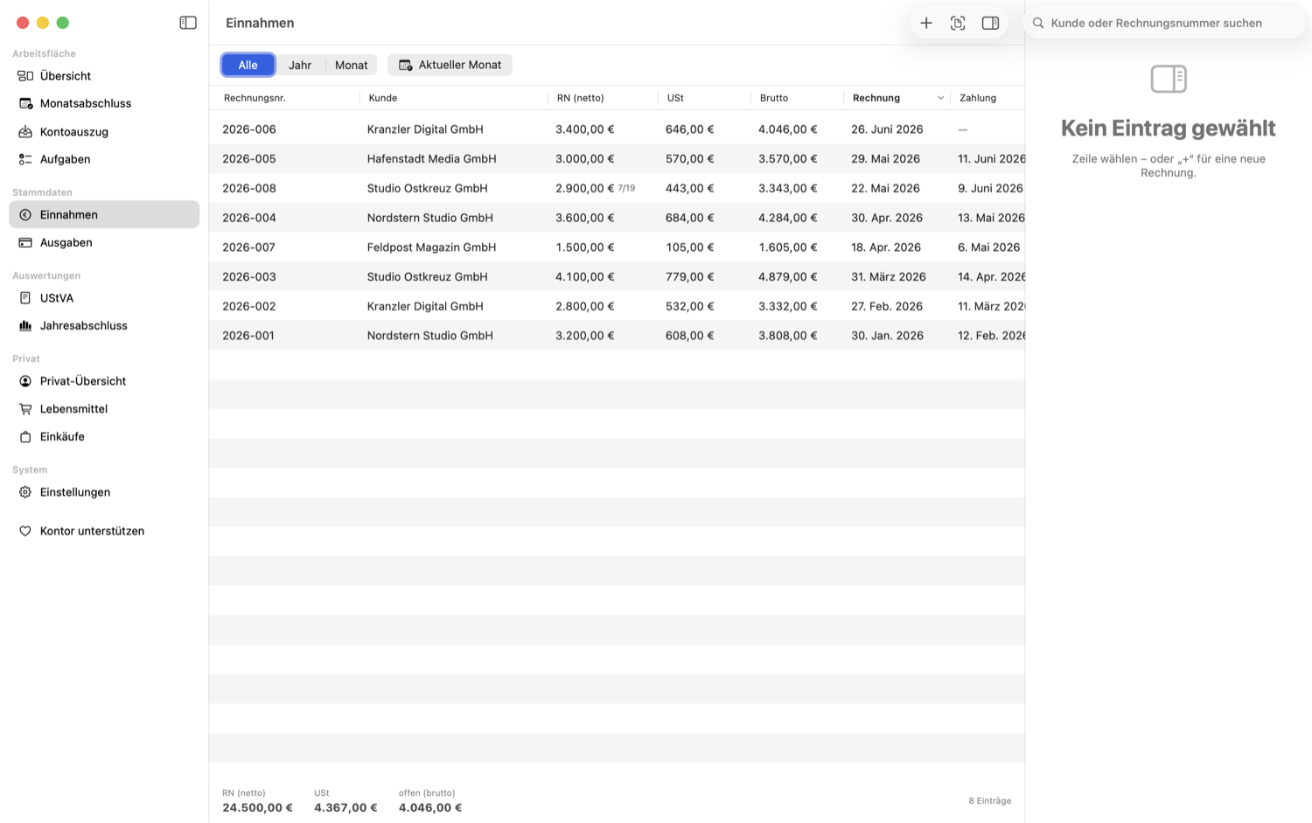Viewport: 1312px width, 823px height.
Task: Click the UStVA document icon
Action: point(25,298)
